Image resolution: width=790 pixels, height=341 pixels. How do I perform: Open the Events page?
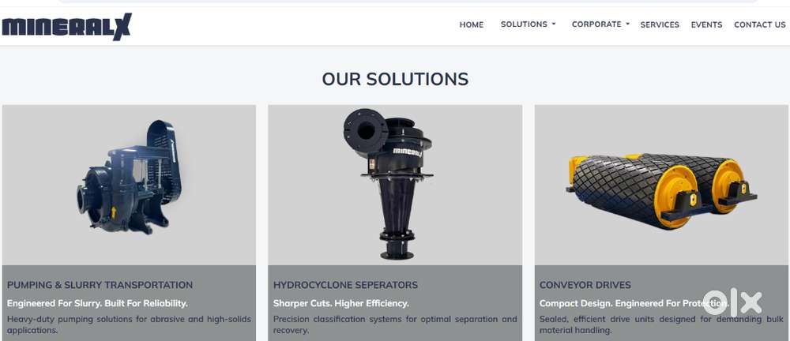[706, 24]
